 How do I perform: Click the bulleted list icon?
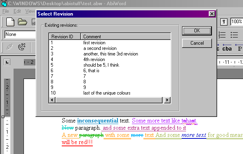(234, 35)
